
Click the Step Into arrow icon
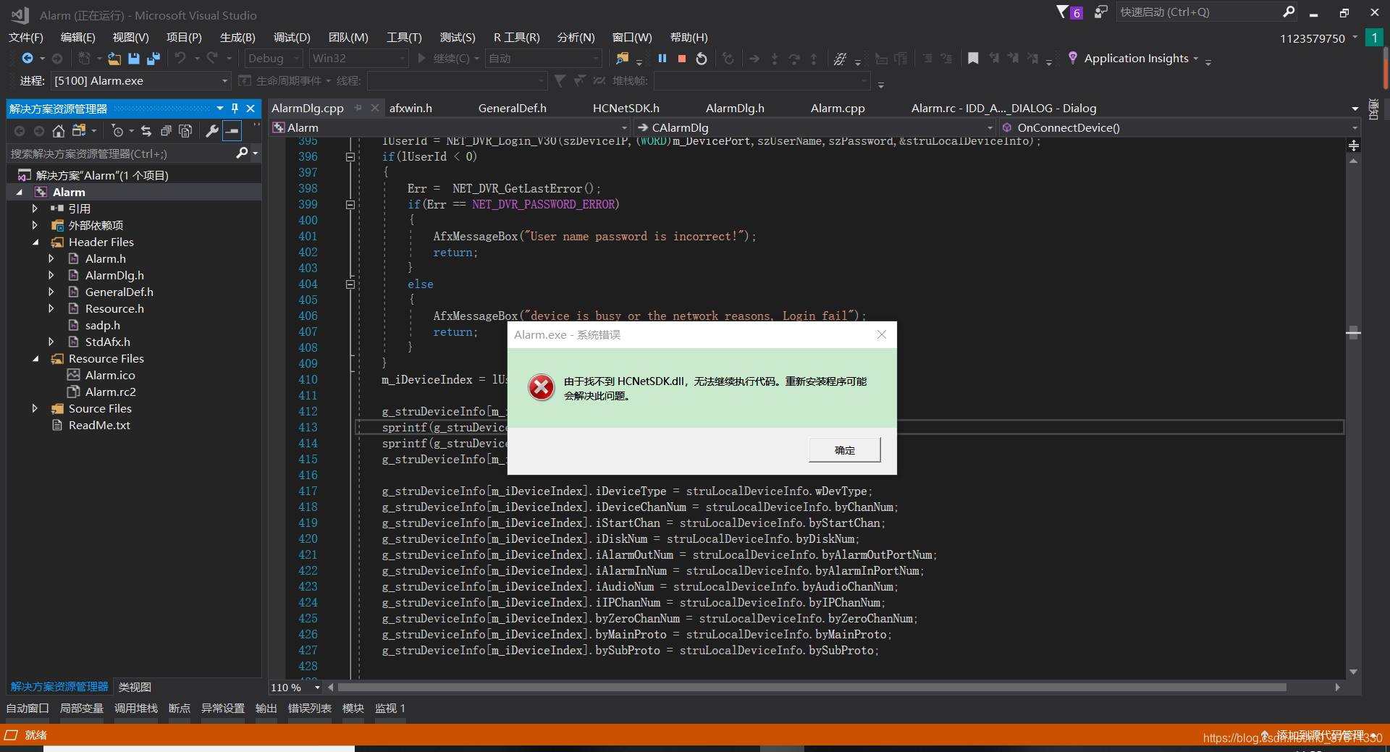775,59
